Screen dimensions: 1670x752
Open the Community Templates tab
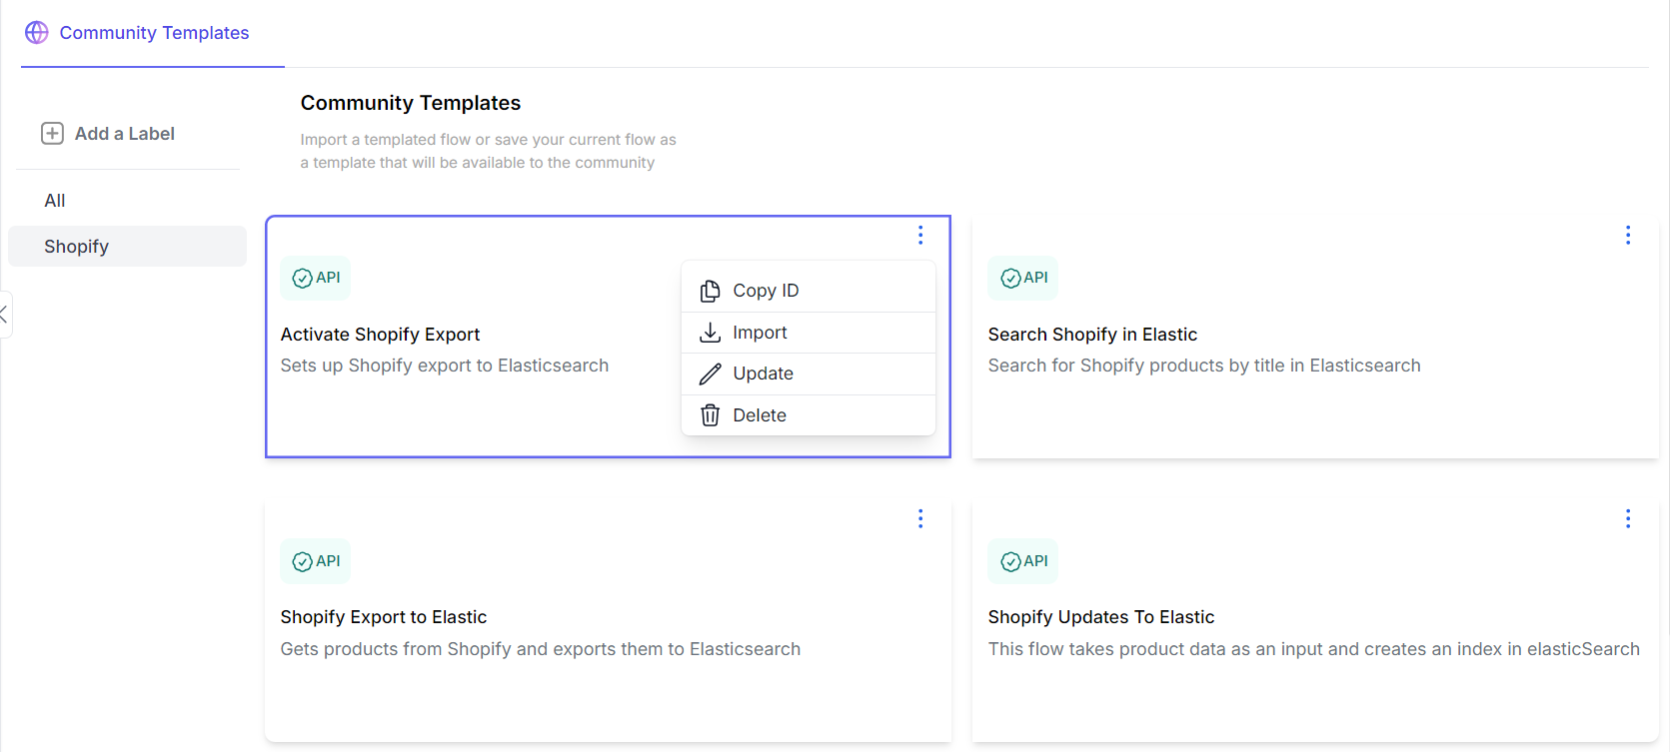[x=153, y=33]
